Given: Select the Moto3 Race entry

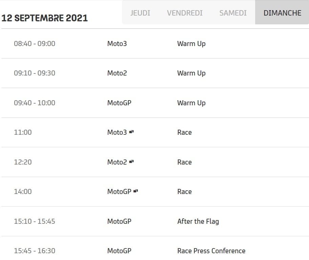Looking at the screenshot, I should pyautogui.click(x=184, y=132).
